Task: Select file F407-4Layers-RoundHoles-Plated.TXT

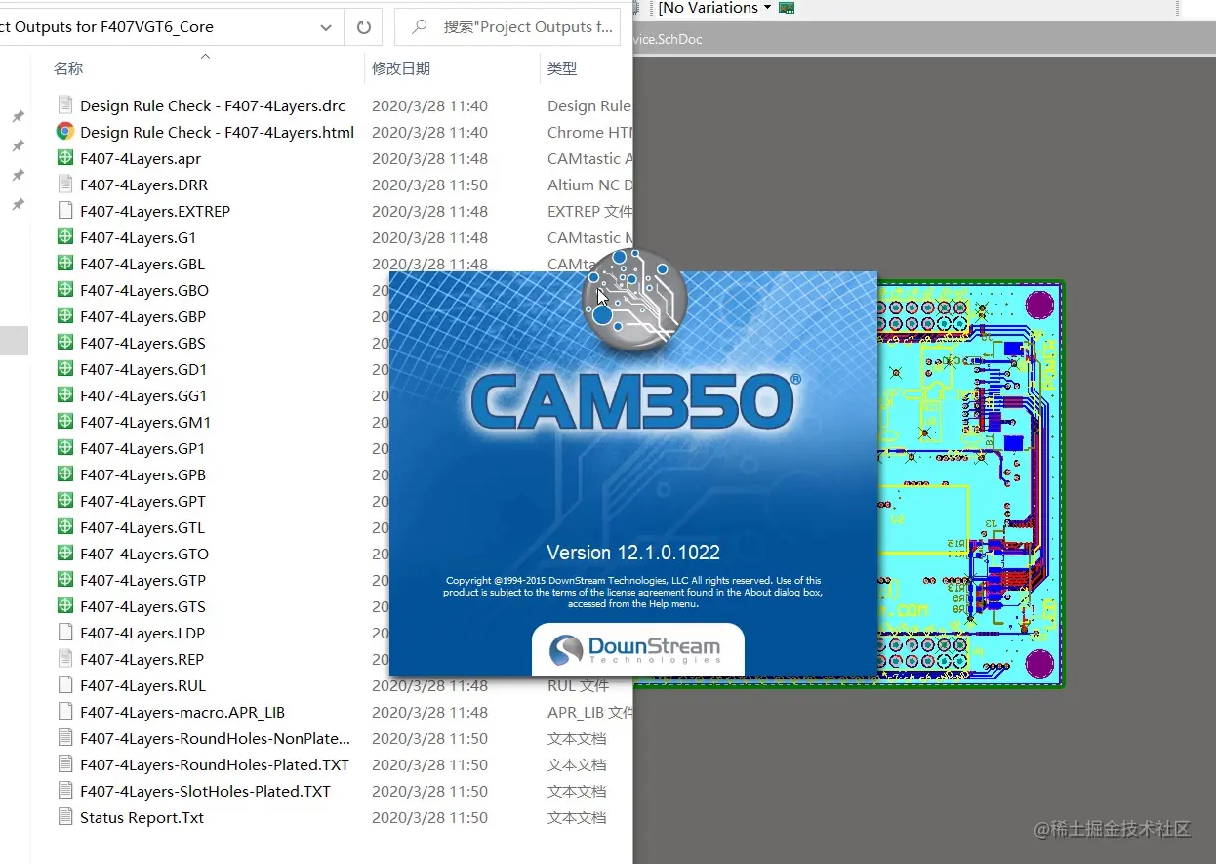Action: point(215,764)
